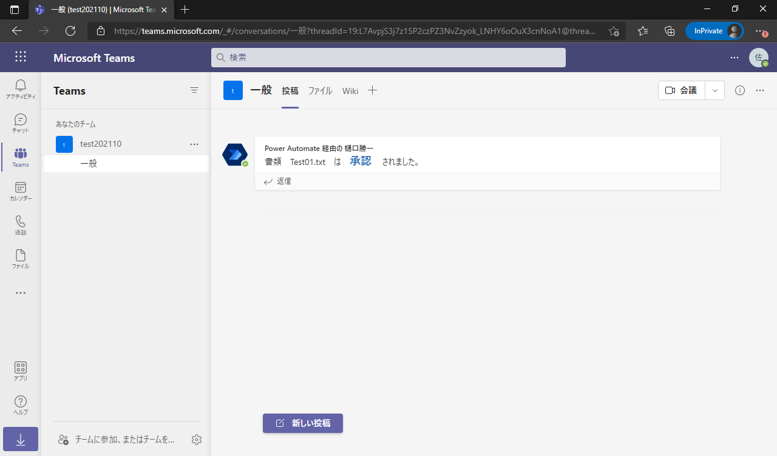Add a new tab to the channel
The width and height of the screenshot is (777, 456).
click(373, 90)
